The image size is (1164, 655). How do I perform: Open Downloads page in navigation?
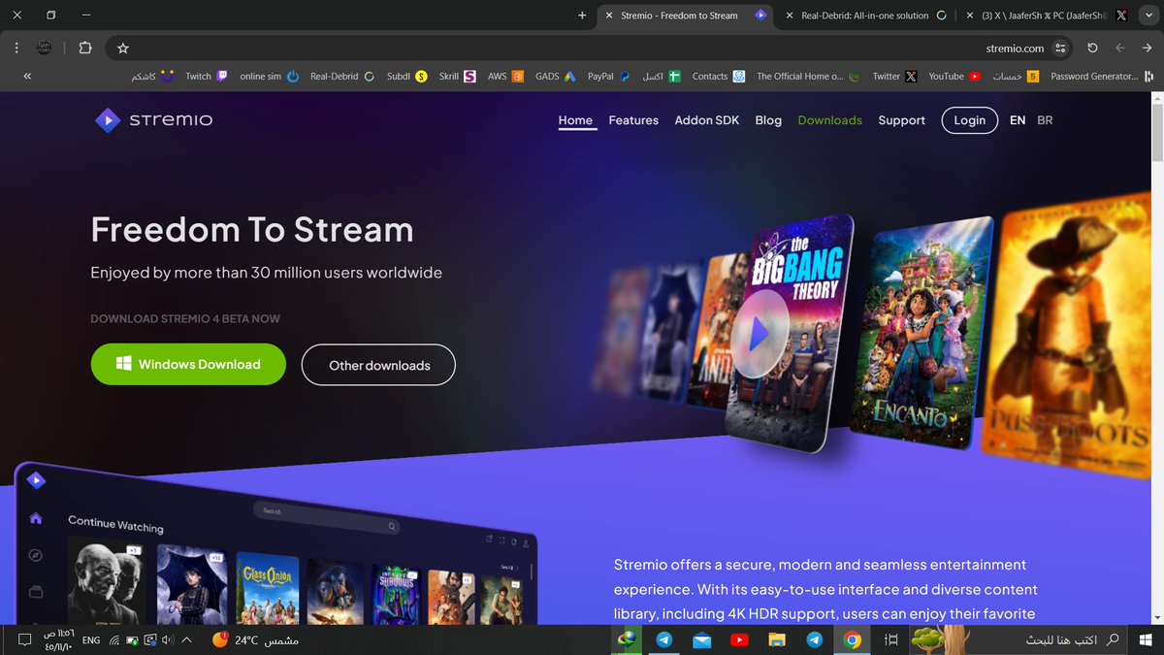[830, 120]
